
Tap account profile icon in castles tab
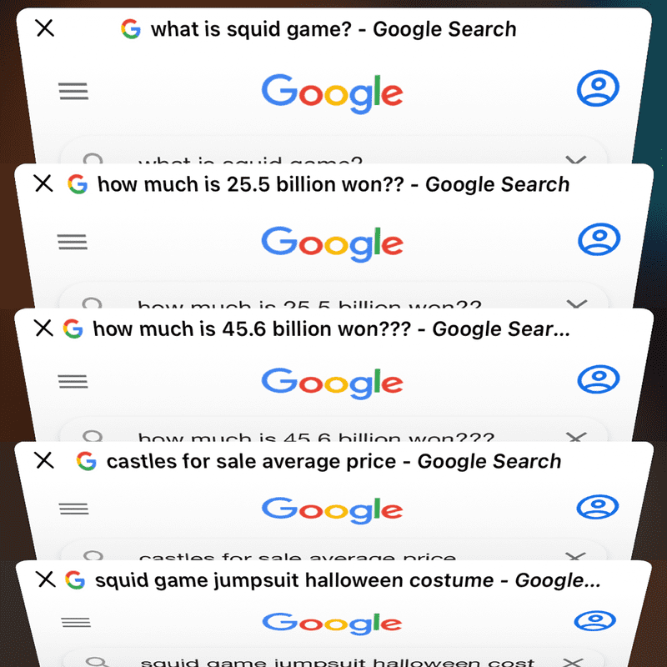click(x=597, y=507)
